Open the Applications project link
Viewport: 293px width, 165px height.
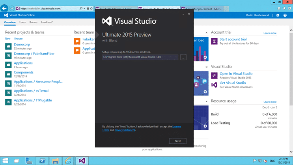23,63
